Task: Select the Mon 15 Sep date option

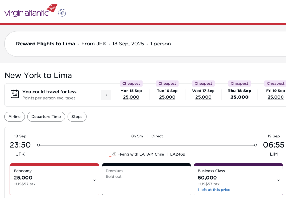Action: 131,91
